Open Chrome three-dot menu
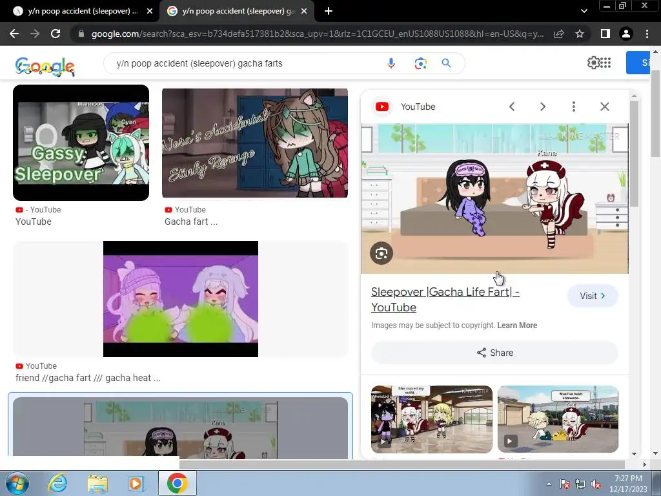The image size is (661, 496). (647, 34)
